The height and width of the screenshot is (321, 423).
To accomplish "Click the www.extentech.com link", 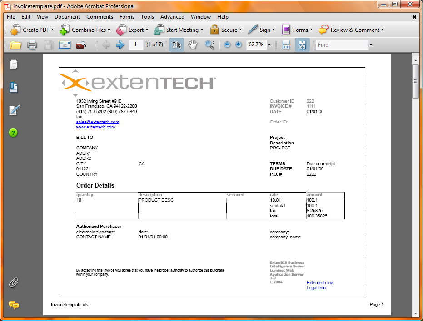I will [x=95, y=127].
